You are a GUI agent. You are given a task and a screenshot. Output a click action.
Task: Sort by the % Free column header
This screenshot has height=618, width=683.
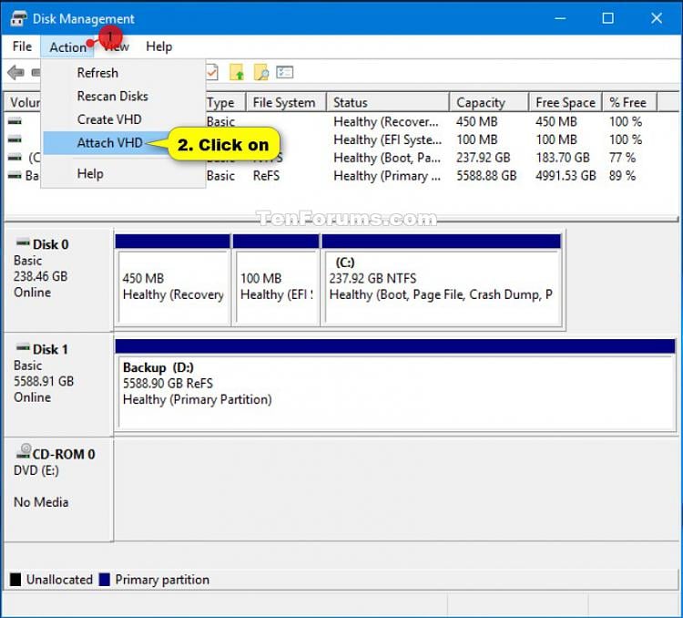point(629,102)
